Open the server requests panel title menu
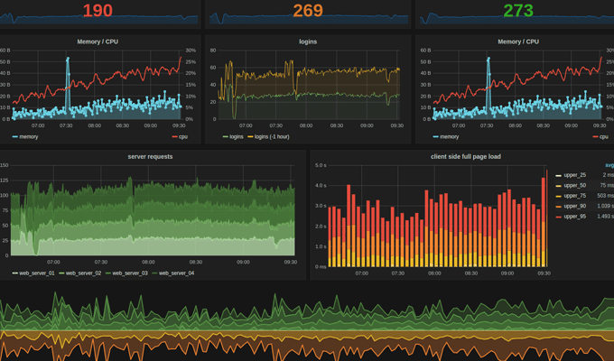Screen dimensions: 614x361 150,156
